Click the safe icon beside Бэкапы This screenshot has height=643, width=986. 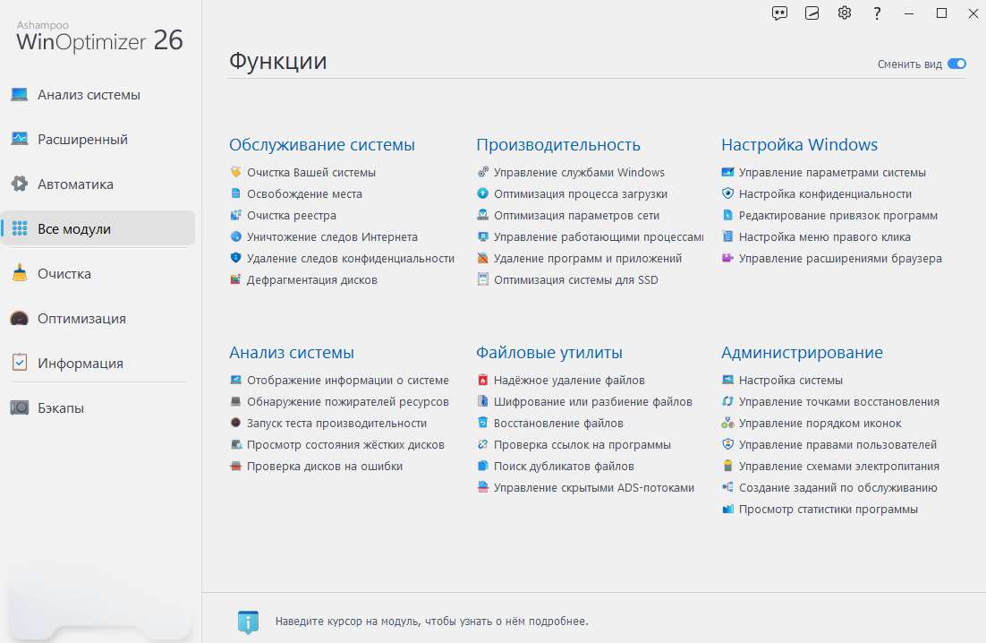(20, 407)
